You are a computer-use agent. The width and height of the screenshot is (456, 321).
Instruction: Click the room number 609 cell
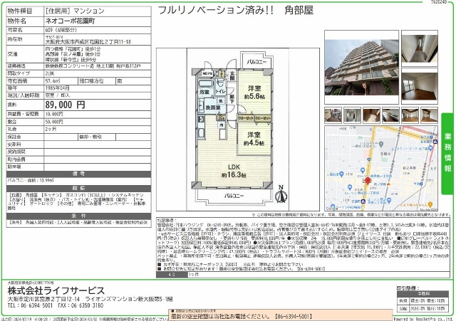98,30
